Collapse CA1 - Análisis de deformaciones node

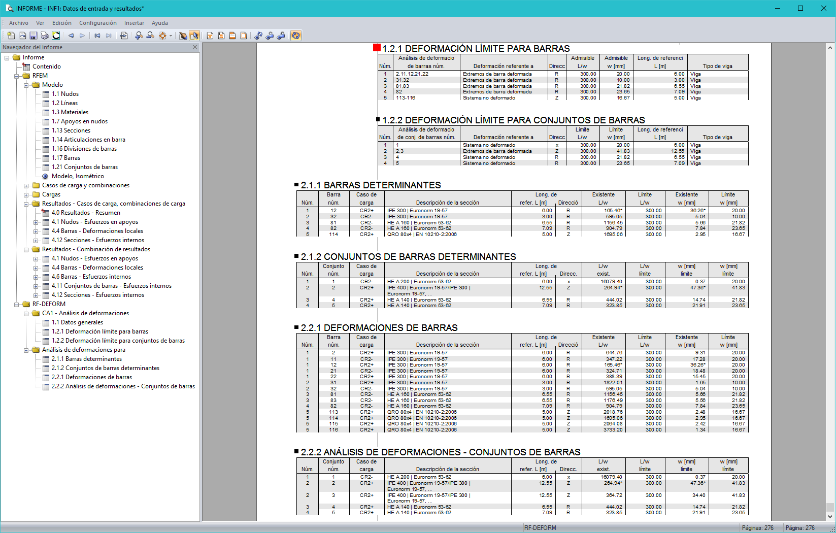26,313
